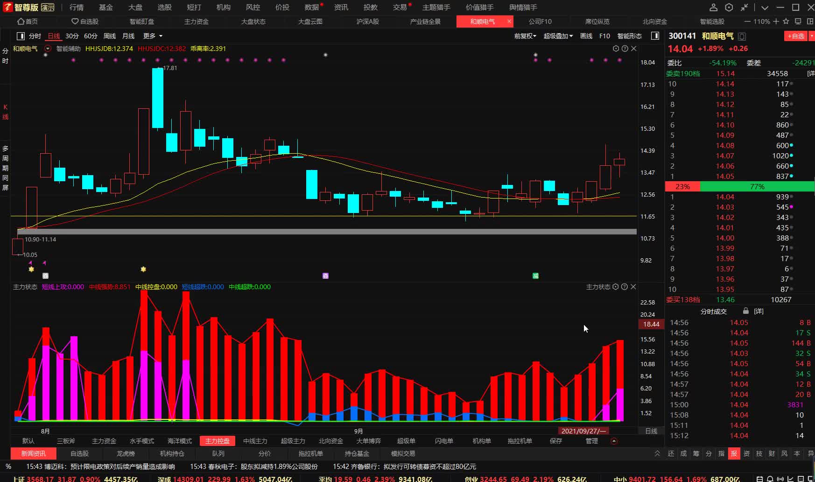Open the user account icon
Screen dimensions: 815x482
[713, 7]
